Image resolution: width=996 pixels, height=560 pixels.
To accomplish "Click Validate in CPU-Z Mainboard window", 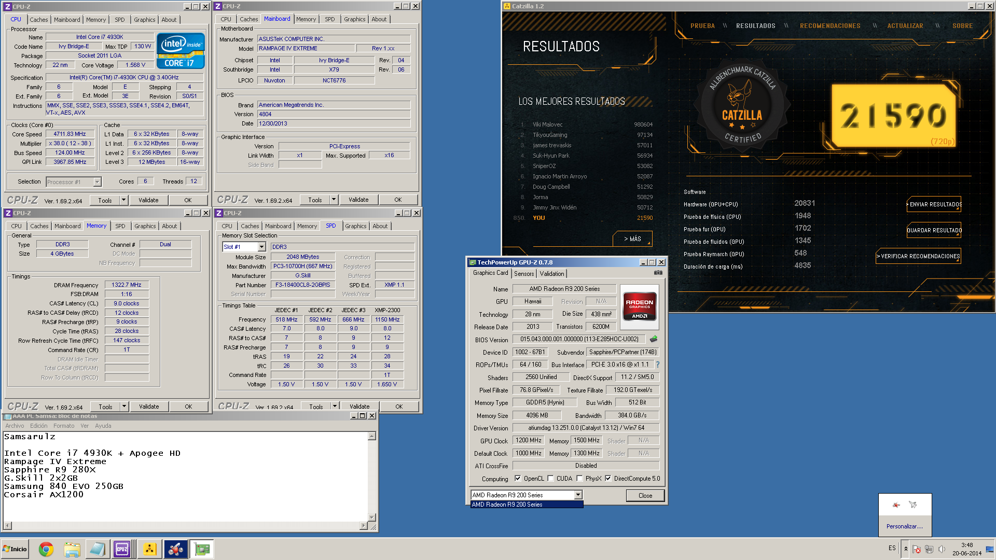I will click(358, 200).
